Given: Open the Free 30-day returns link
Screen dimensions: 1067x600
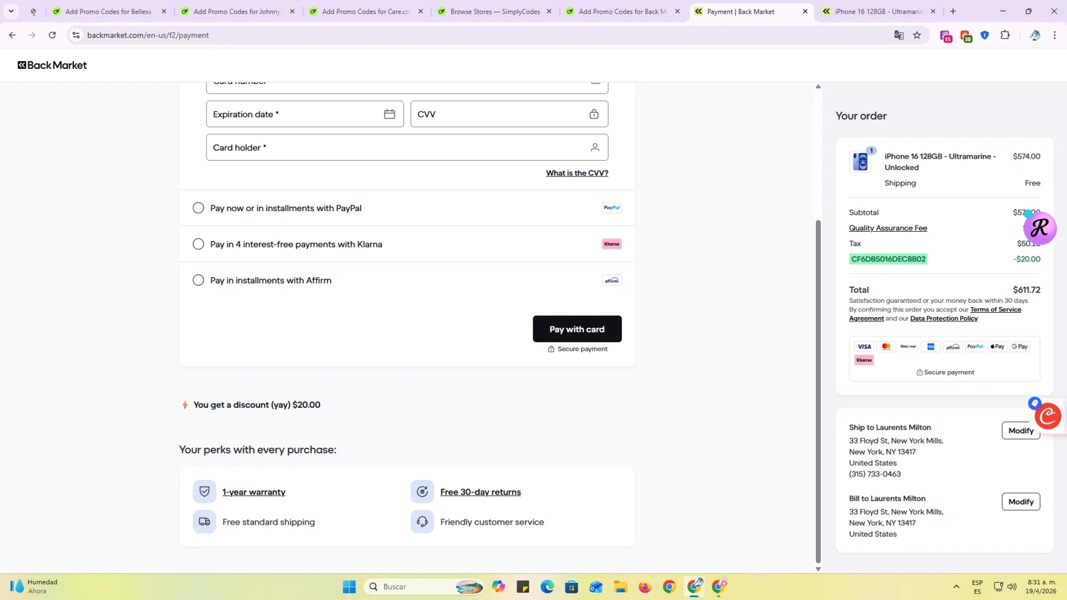Looking at the screenshot, I should pos(481,492).
